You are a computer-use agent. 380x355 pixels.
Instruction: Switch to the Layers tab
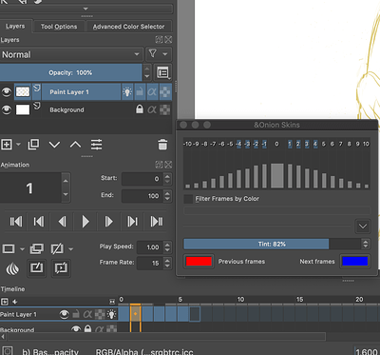tap(15, 27)
